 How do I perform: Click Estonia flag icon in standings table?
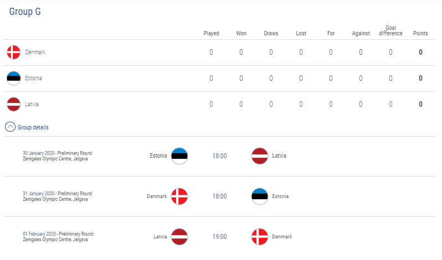tap(13, 78)
